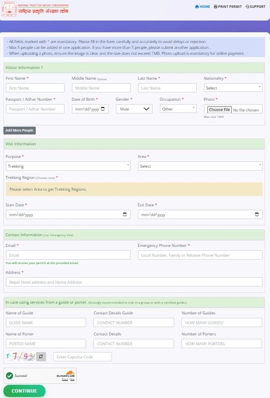Click the Address input field
Screen dimensions: 270x398
134,282
